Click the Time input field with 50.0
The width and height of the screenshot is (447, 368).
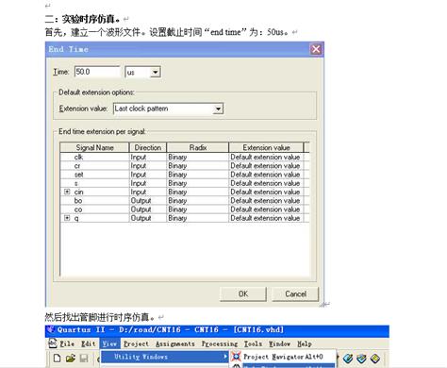[x=97, y=72]
